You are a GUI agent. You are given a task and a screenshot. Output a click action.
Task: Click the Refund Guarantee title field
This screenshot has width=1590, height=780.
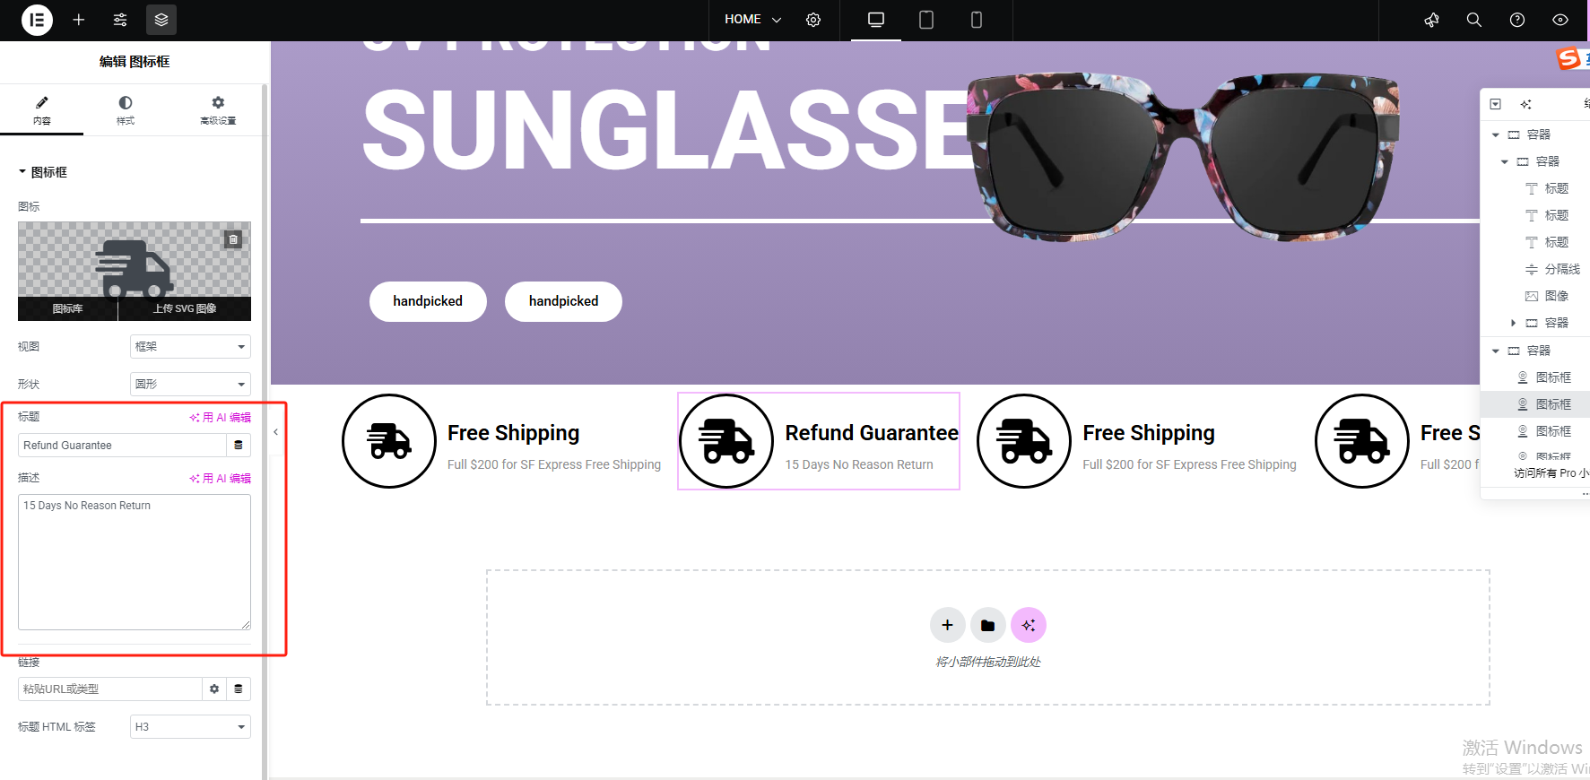click(x=122, y=445)
